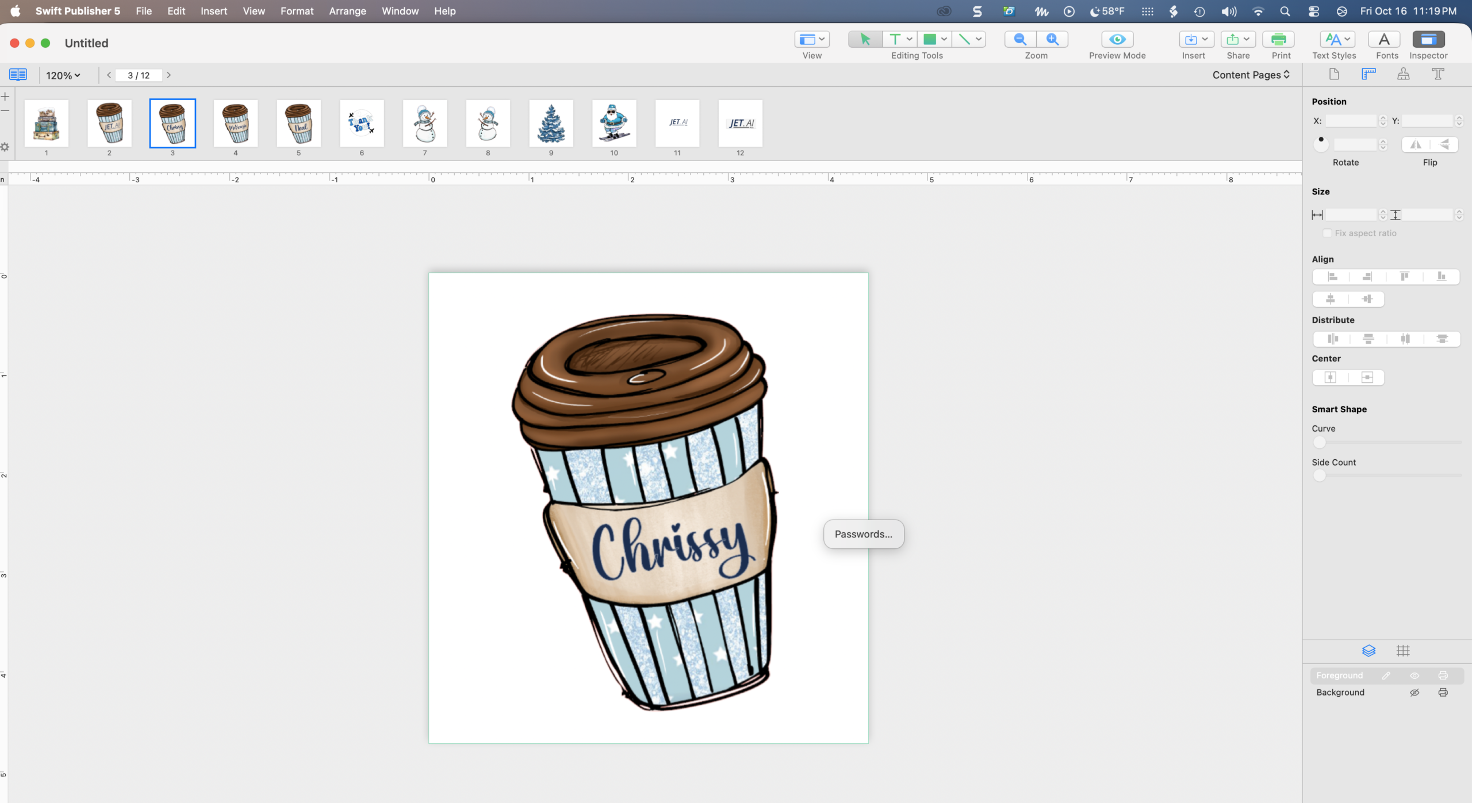Click the Zoom in magnifier
The height and width of the screenshot is (803, 1472).
point(1052,39)
